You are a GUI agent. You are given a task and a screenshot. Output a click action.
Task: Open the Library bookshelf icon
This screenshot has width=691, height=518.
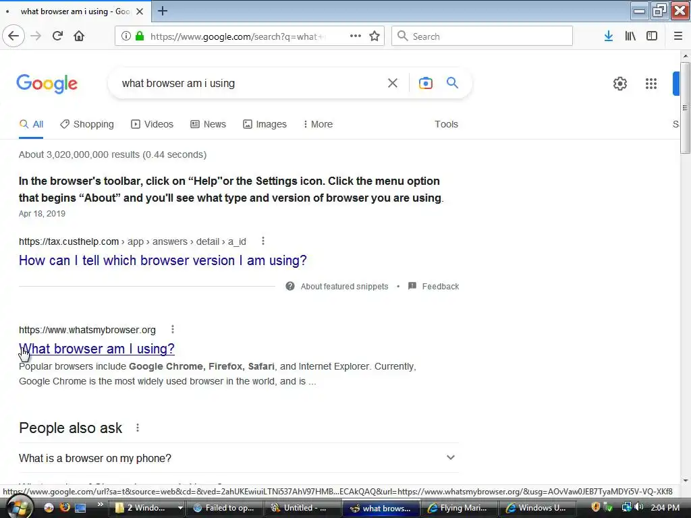click(x=630, y=36)
